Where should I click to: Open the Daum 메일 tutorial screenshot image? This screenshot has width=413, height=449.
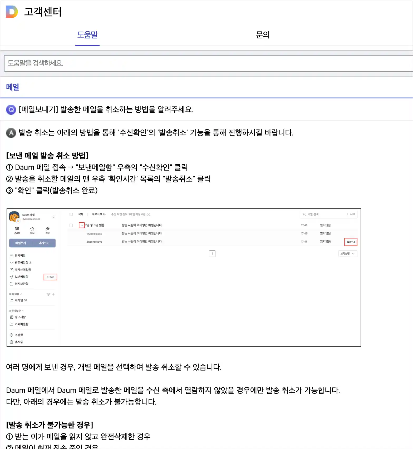[x=184, y=278]
